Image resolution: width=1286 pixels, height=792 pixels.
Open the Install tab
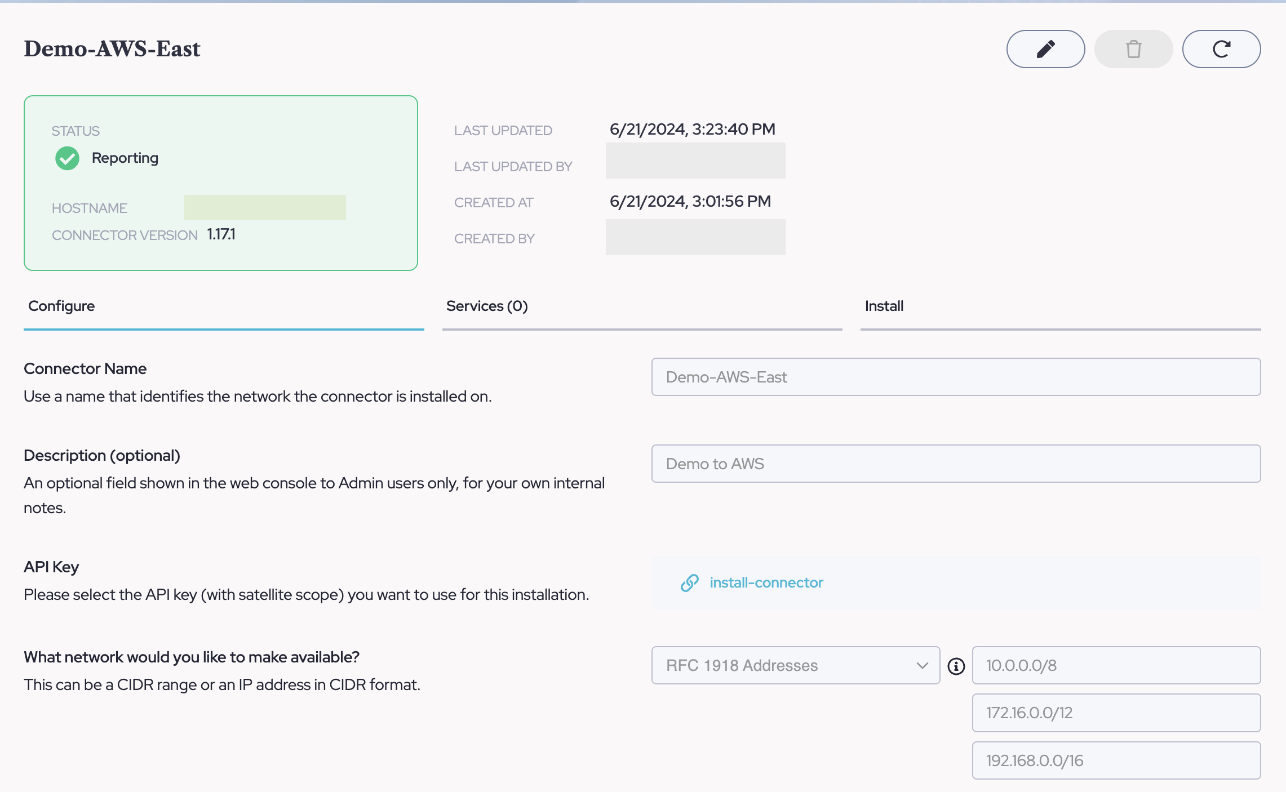[884, 306]
